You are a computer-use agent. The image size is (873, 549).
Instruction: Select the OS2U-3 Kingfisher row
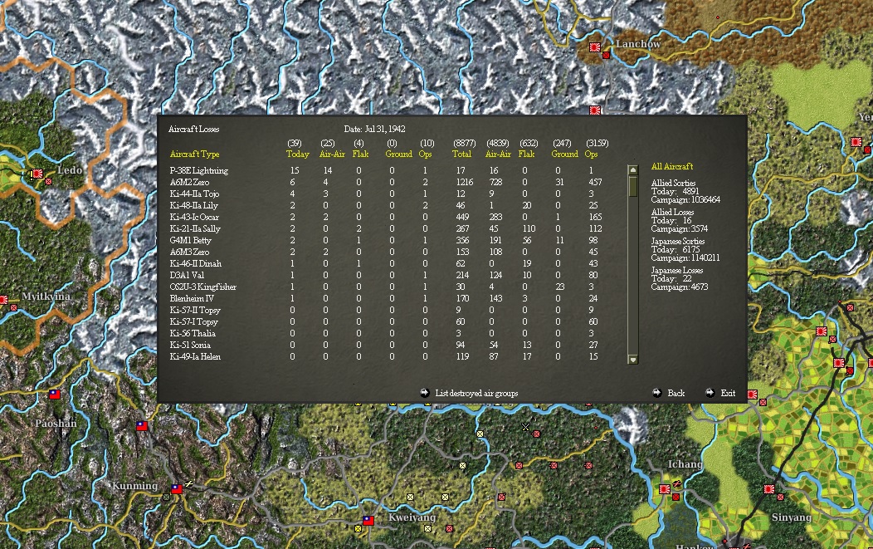(x=387, y=287)
